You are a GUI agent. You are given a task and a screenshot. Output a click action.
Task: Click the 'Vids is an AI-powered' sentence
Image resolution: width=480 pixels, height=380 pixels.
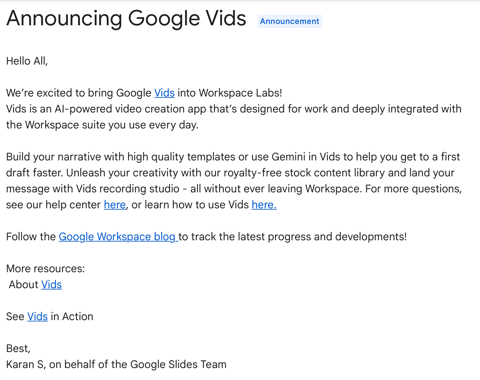[x=234, y=109]
